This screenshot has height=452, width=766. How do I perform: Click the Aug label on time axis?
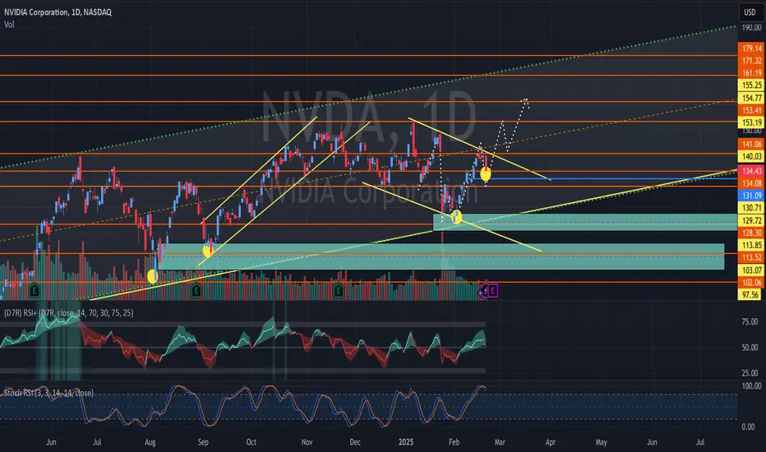[x=150, y=442]
